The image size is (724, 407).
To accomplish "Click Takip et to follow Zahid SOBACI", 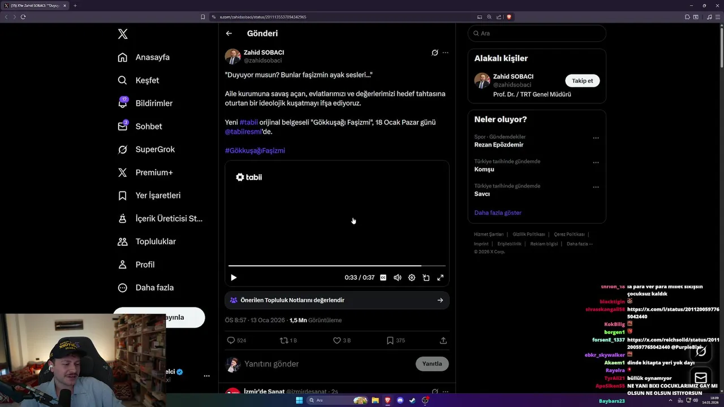I will coord(583,81).
